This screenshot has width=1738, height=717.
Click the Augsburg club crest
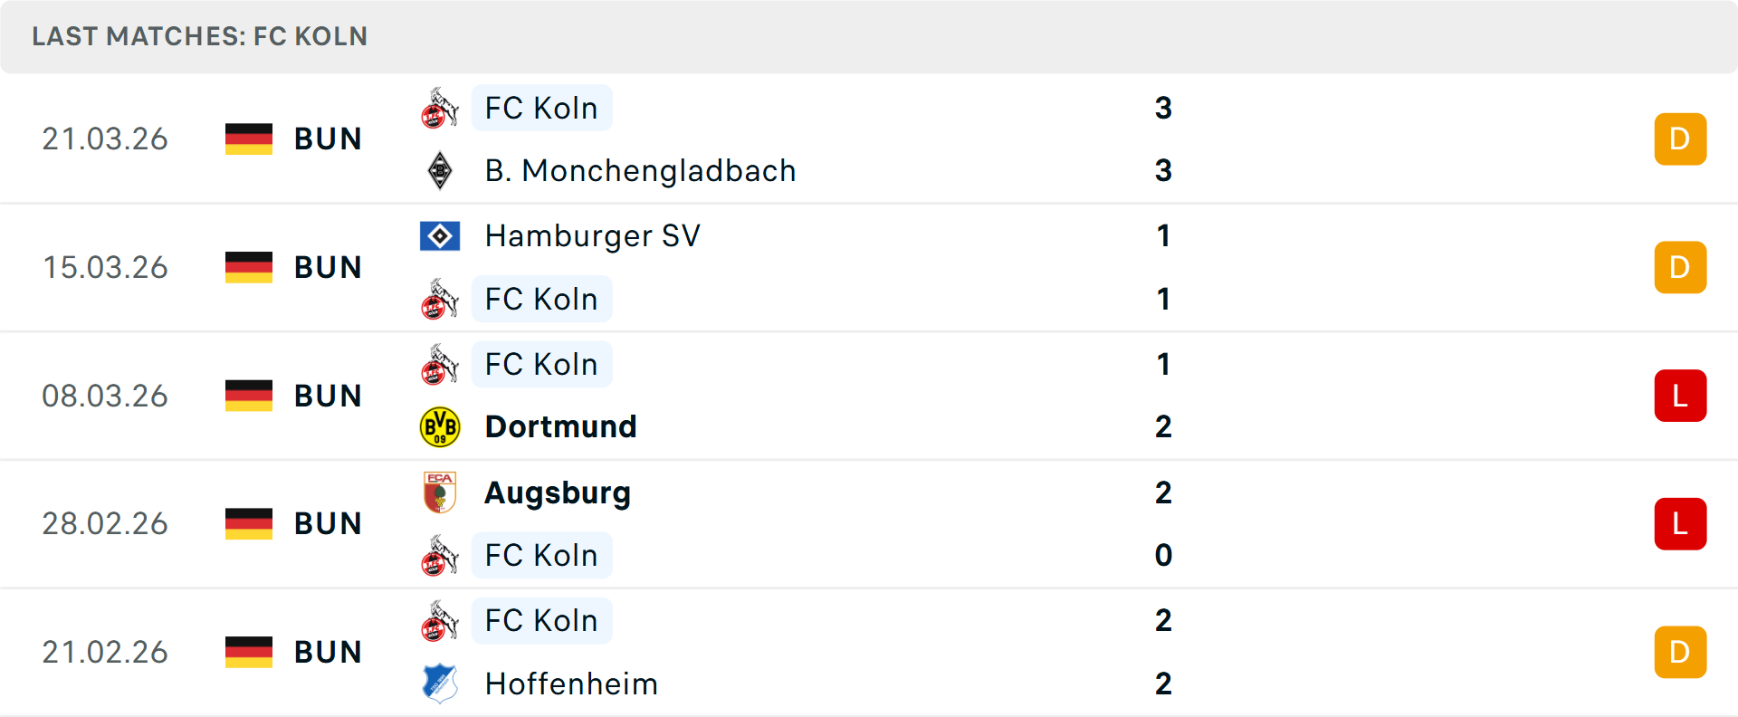440,492
